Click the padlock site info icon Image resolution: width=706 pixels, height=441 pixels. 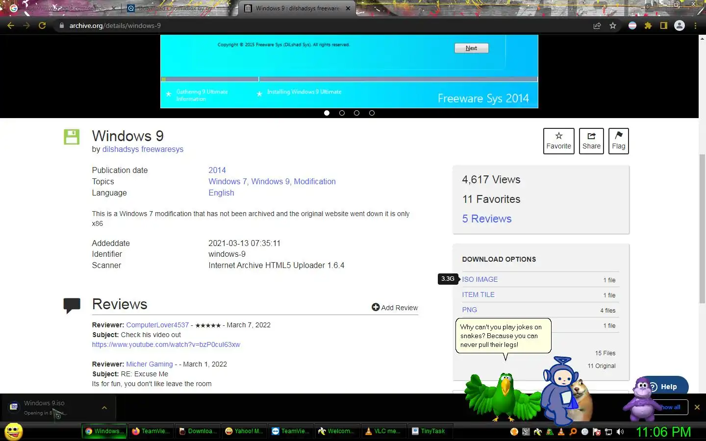(61, 25)
